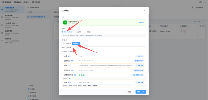Click the member icon beside 内容权限
Image resolution: width=208 pixels, height=100 pixels.
point(193,7)
